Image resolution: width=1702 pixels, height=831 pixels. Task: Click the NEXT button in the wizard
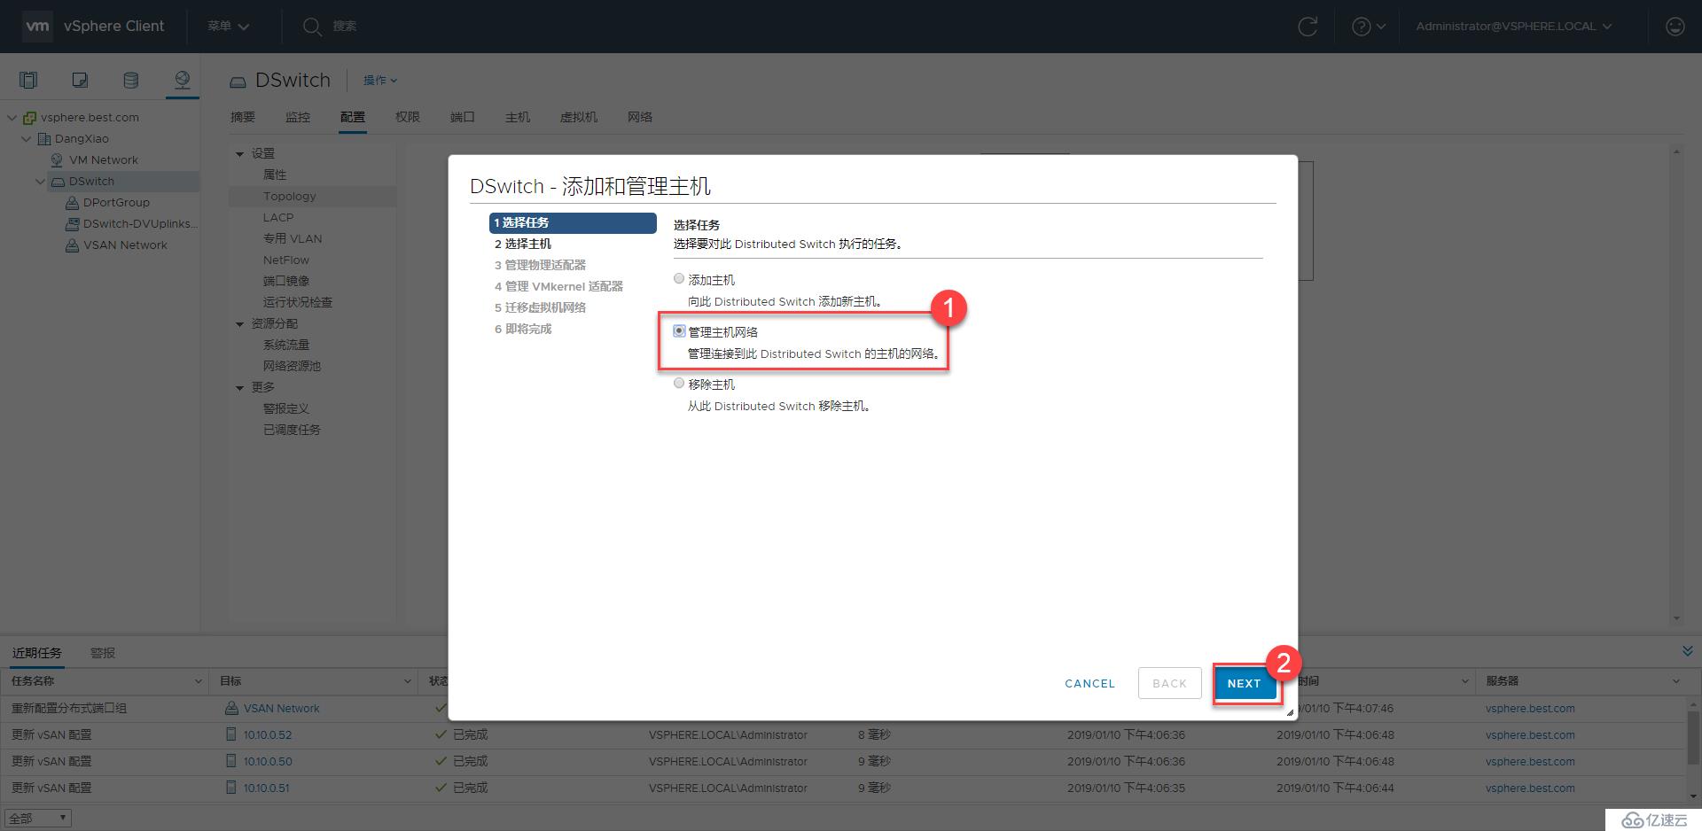(1245, 683)
